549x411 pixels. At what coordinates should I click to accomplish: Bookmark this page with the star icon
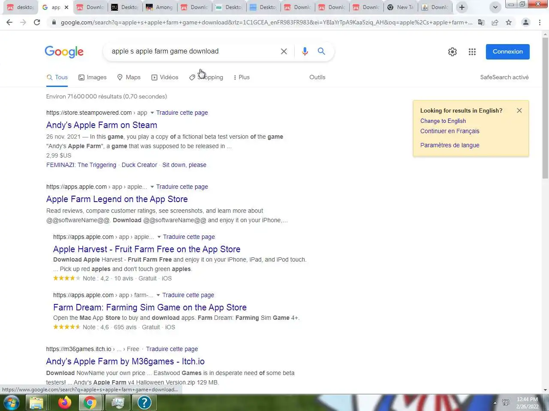509,22
